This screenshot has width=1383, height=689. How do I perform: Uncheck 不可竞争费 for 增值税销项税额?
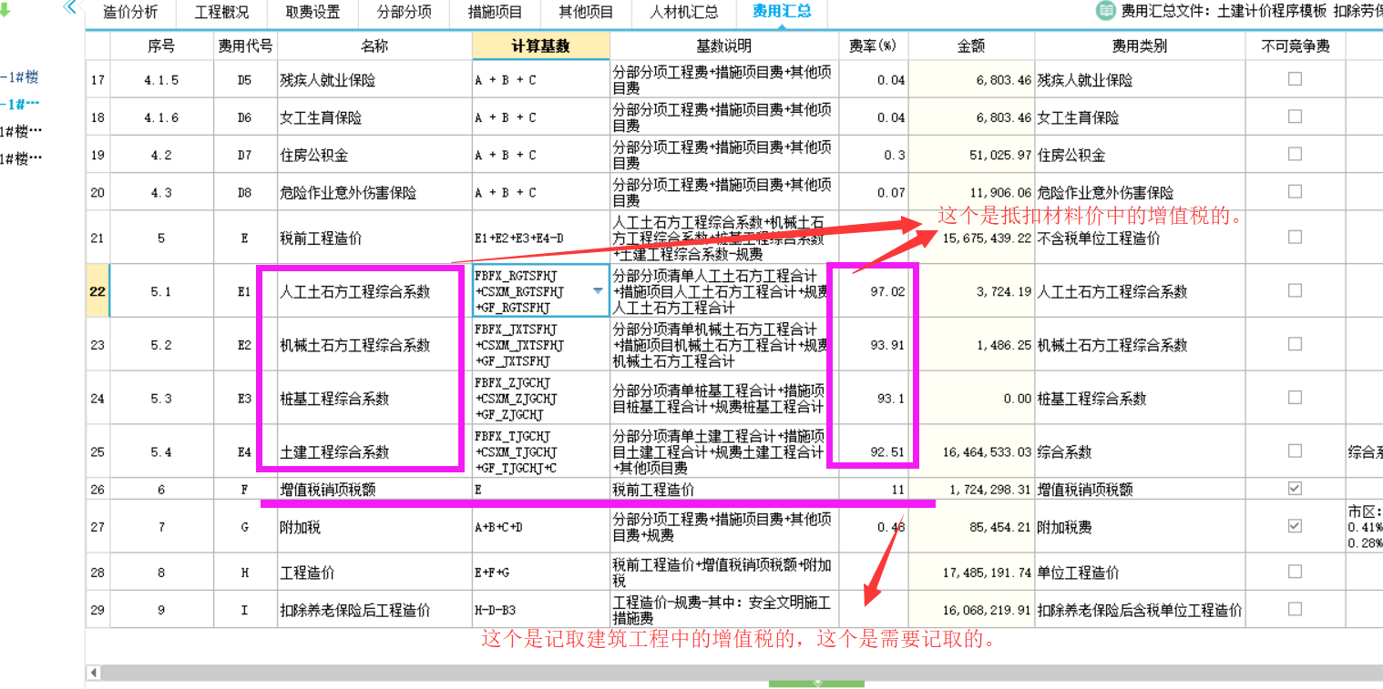tap(1295, 489)
